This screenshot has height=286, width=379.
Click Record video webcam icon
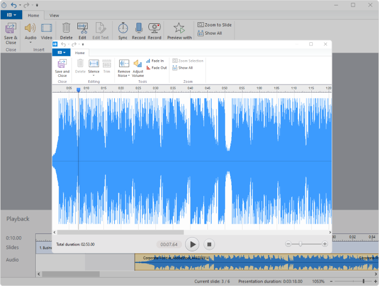[154, 28]
